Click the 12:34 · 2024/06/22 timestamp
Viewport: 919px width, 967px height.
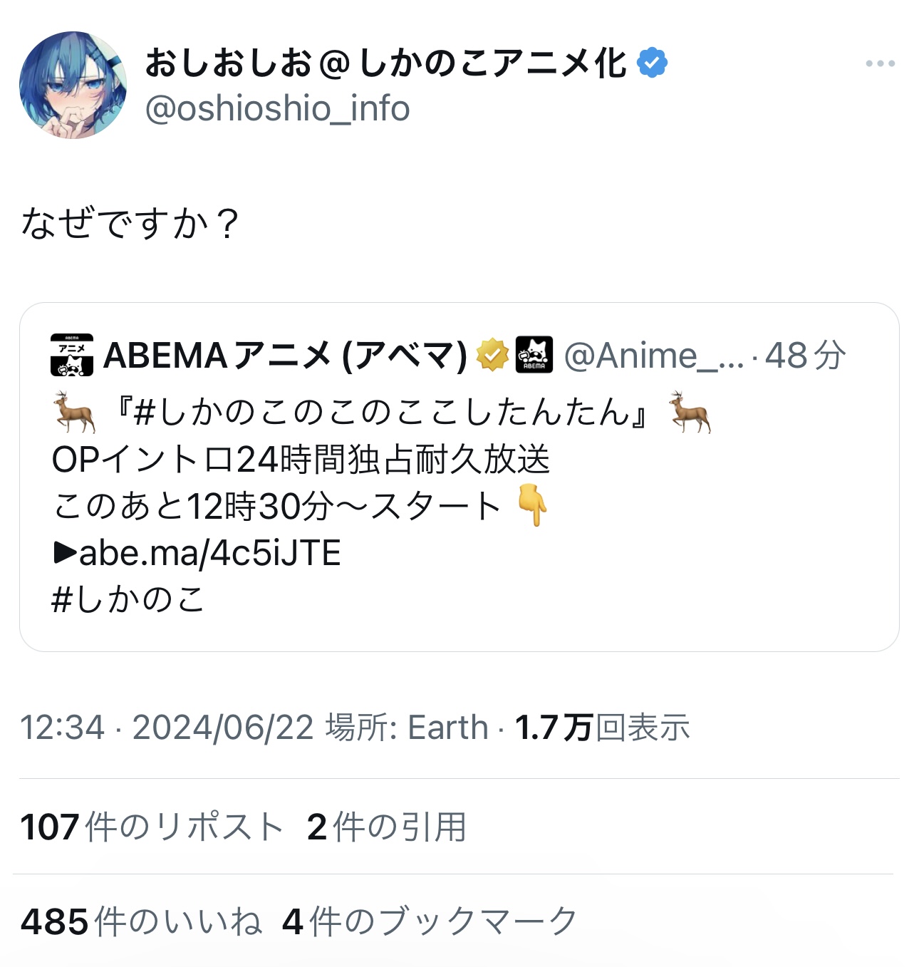pyautogui.click(x=167, y=728)
